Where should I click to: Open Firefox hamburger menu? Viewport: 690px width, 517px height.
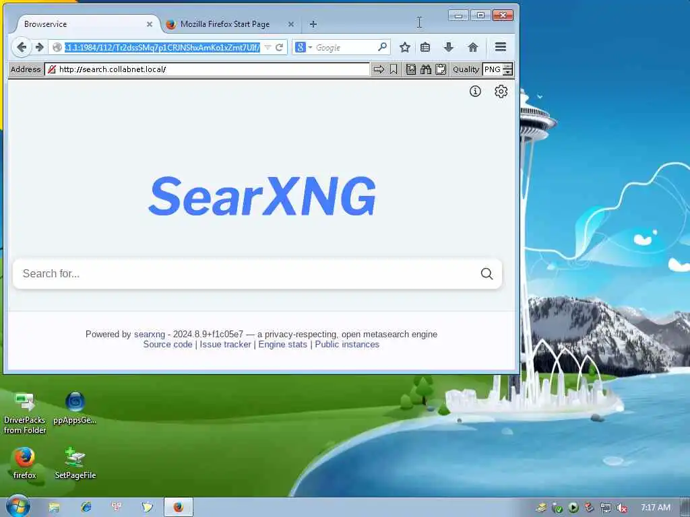[501, 46]
